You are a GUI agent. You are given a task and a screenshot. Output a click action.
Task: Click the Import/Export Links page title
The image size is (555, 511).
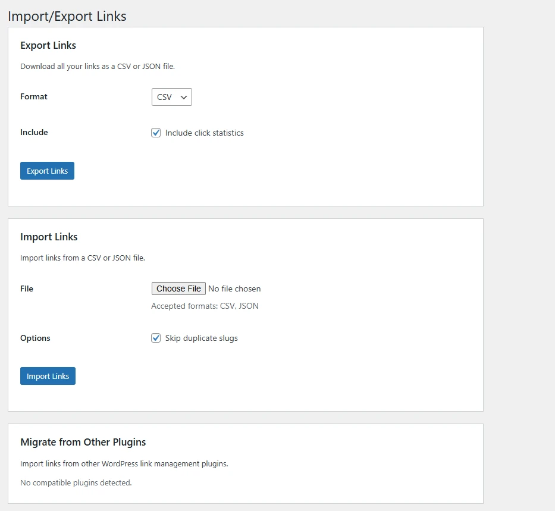pyautogui.click(x=67, y=16)
